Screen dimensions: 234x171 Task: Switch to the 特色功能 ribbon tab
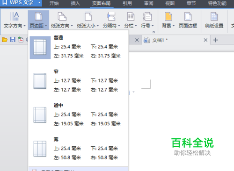(217, 3)
